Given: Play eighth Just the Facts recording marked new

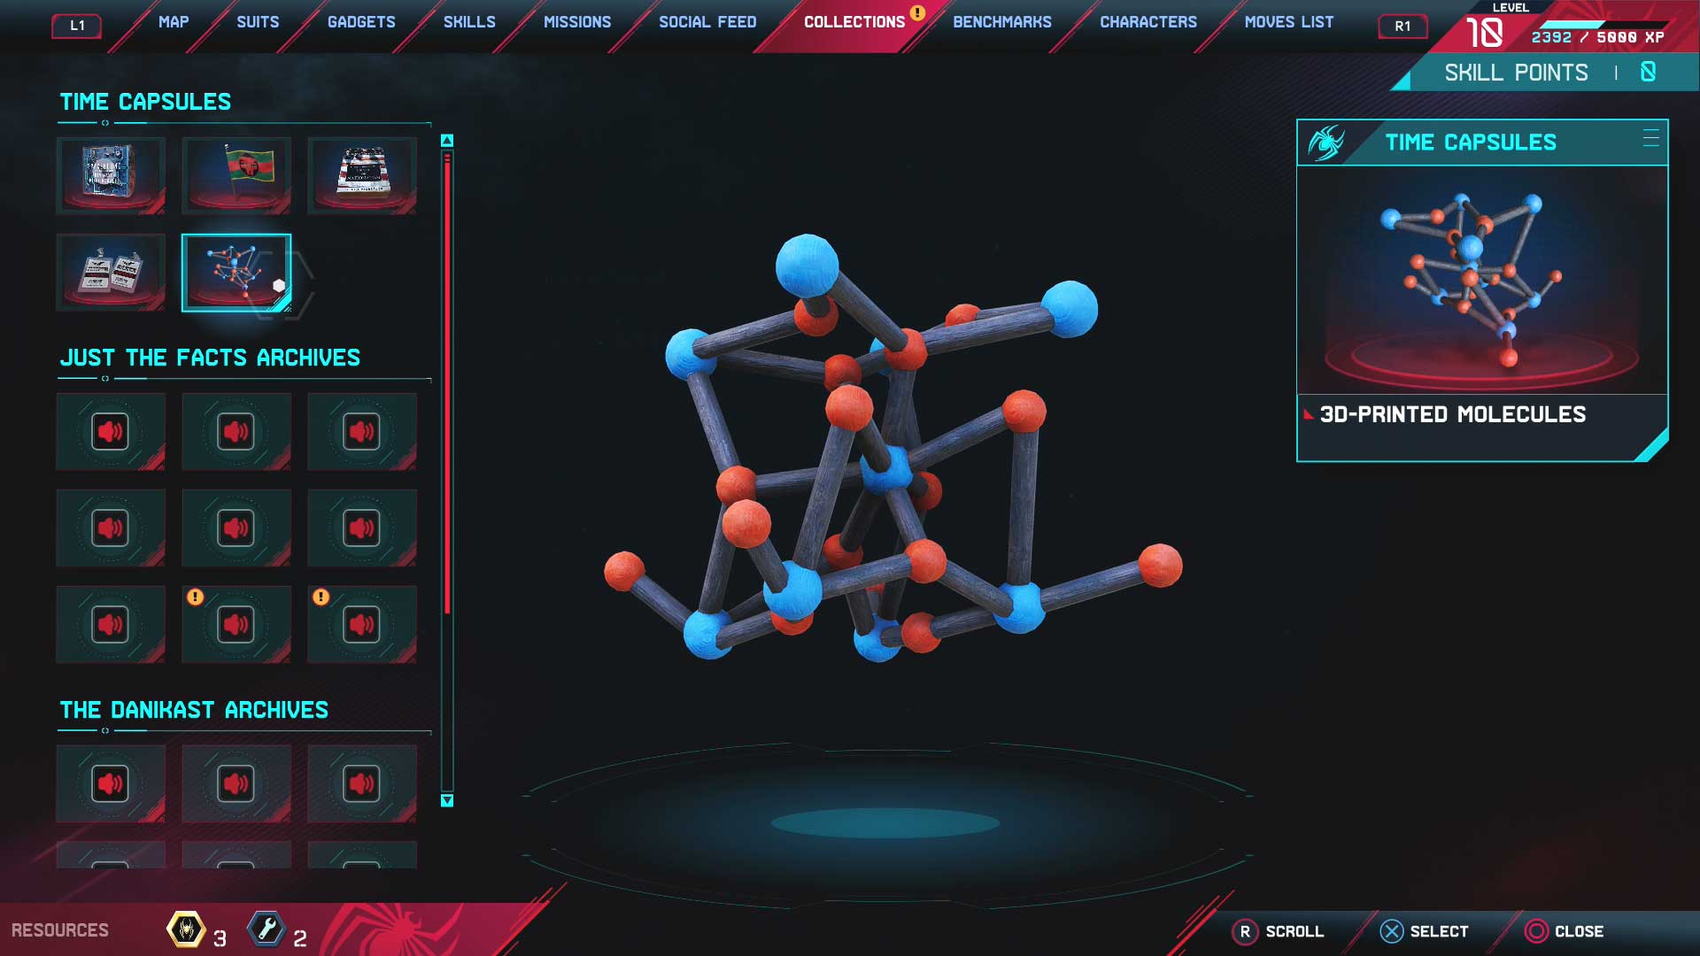Looking at the screenshot, I should pos(236,625).
